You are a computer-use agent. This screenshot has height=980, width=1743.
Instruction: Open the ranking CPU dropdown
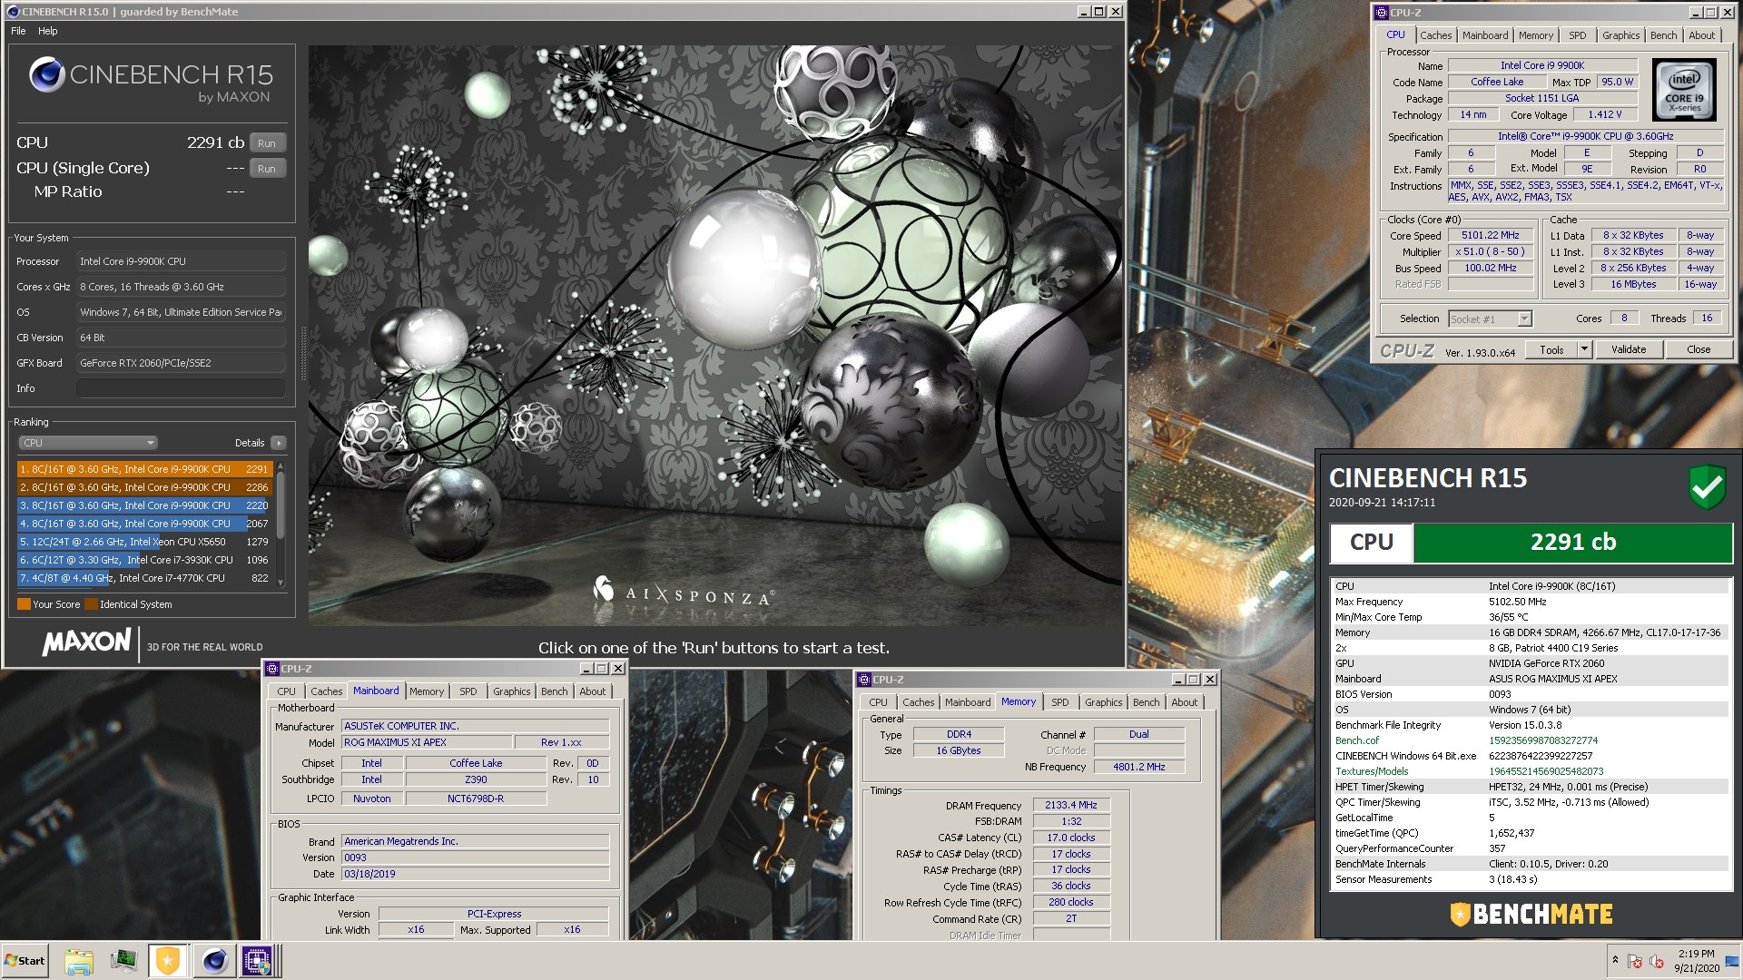pyautogui.click(x=88, y=443)
